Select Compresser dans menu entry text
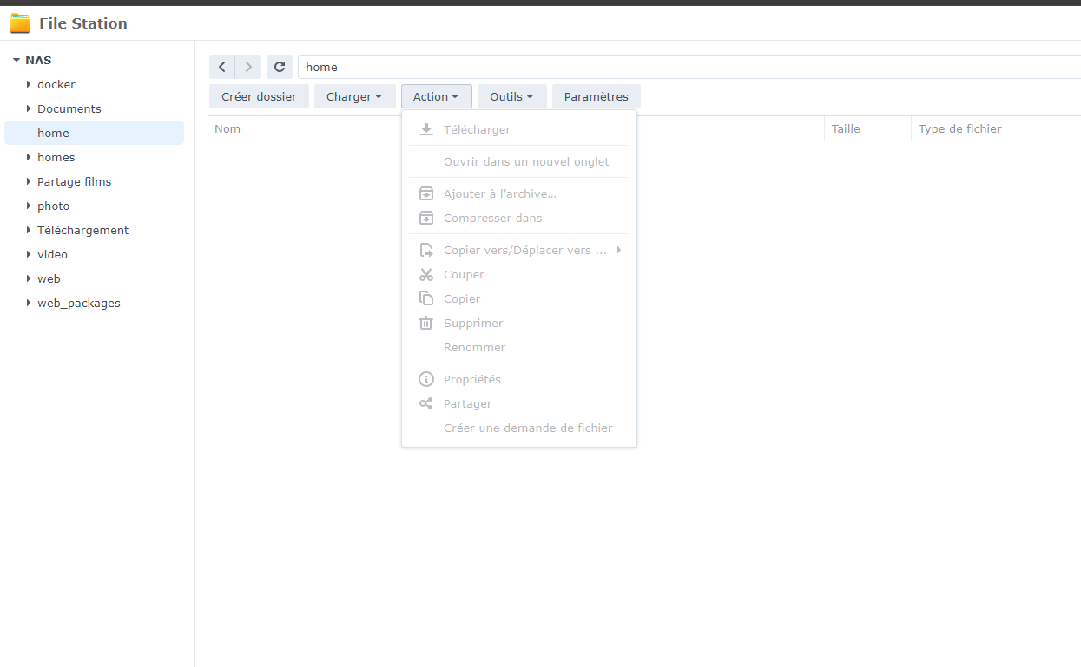Viewport: 1081px width, 667px height. click(x=492, y=218)
